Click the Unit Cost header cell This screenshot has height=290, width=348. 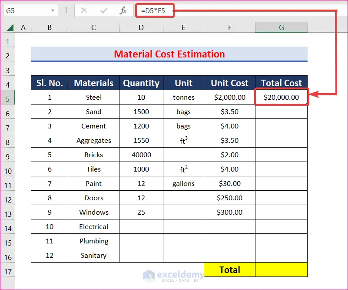point(230,83)
